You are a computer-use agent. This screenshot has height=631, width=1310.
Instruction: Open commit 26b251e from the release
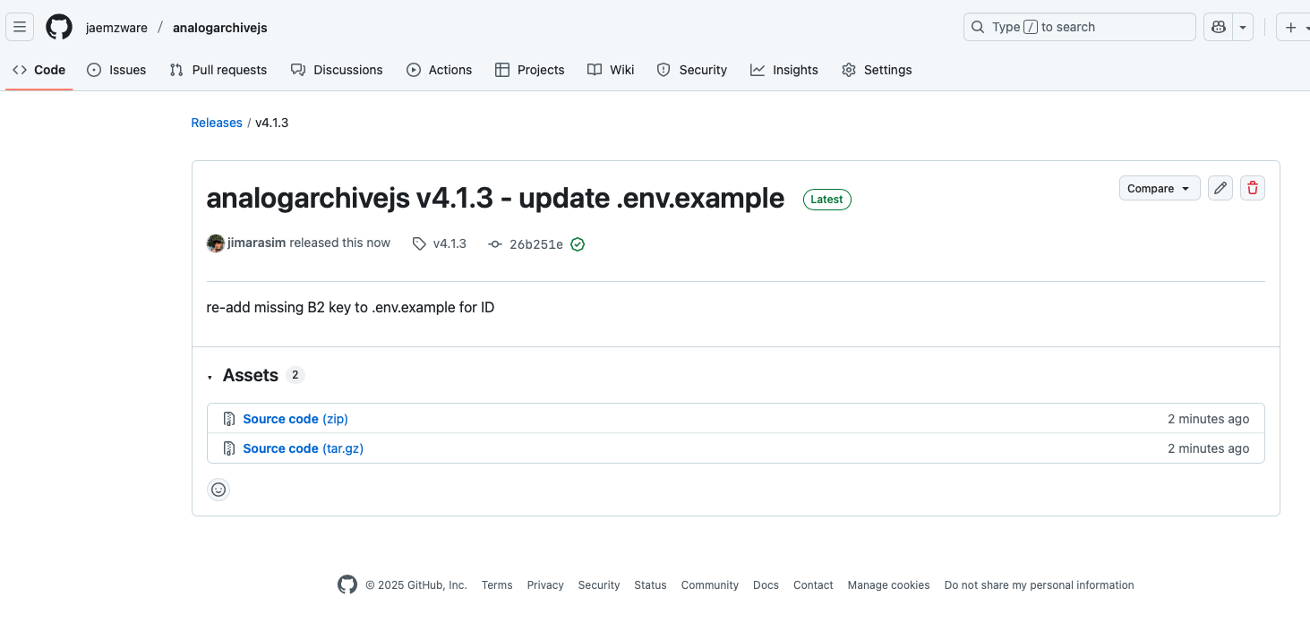535,243
